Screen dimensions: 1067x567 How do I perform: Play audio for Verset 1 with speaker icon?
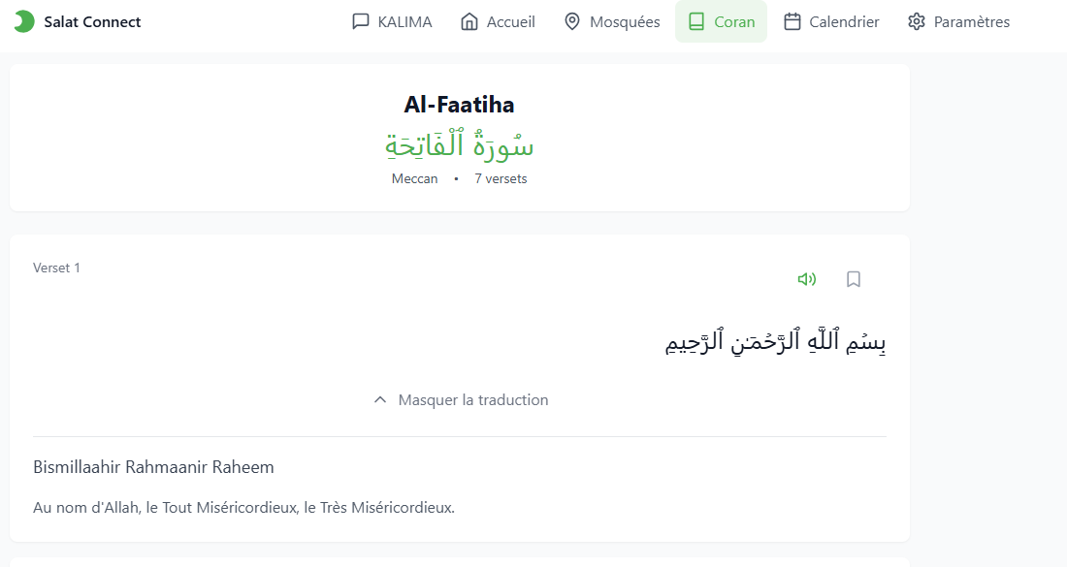[807, 278]
